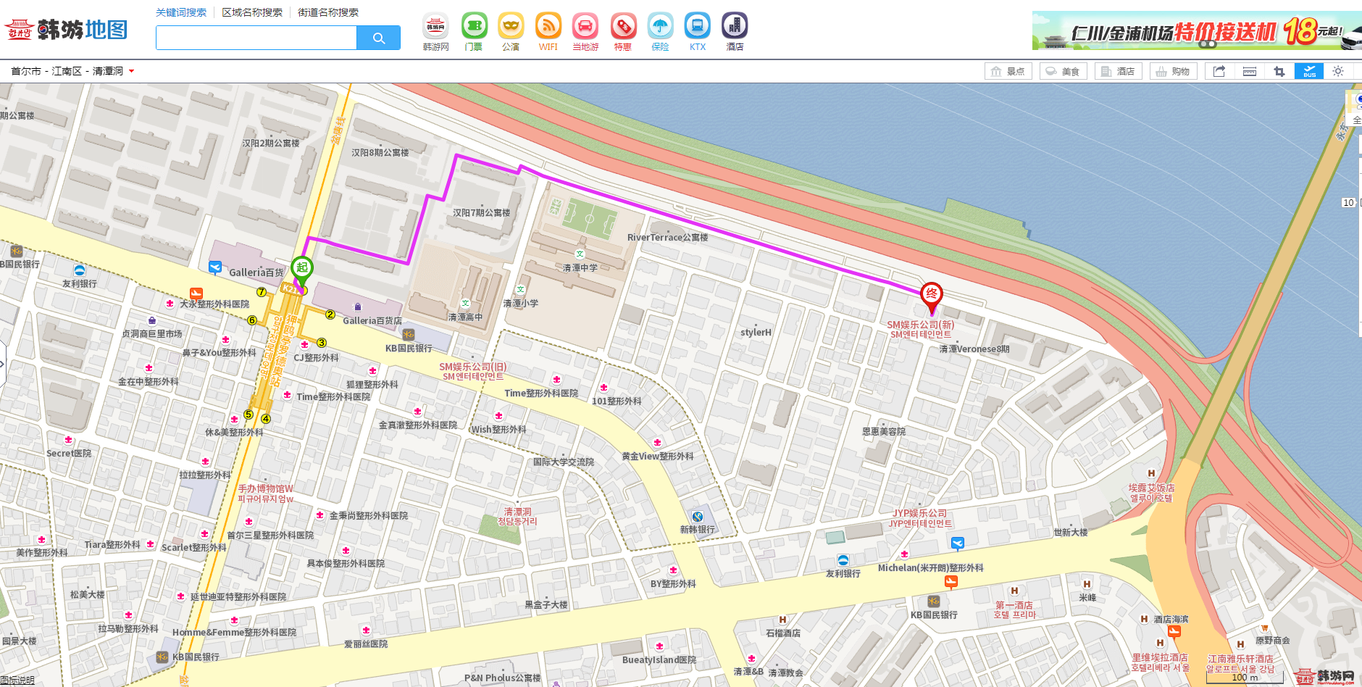
Task: Click the Galleria百货店 shopping icon
Action: [357, 307]
